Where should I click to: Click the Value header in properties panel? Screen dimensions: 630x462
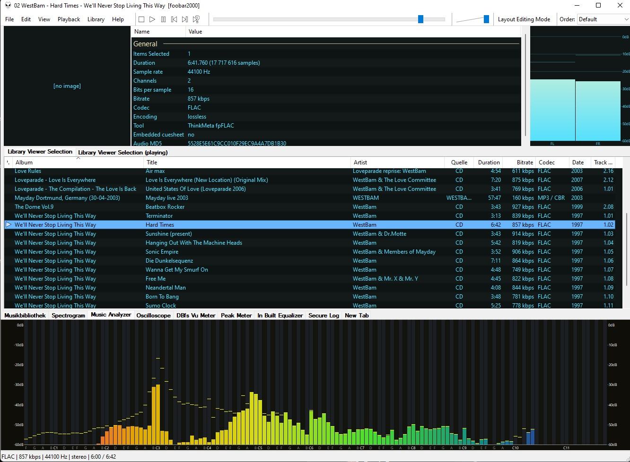[x=353, y=32]
